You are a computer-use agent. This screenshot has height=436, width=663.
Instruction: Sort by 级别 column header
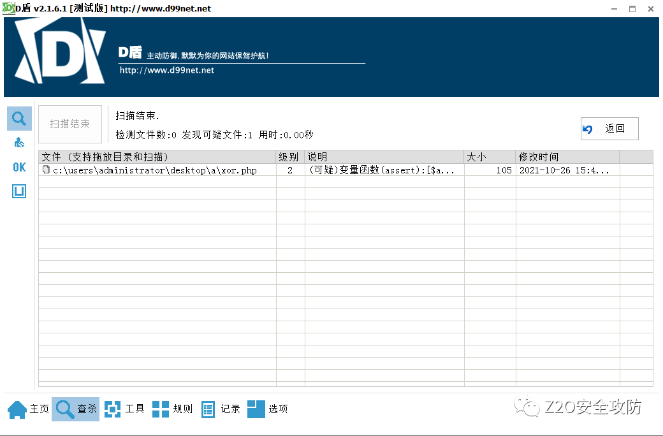(x=290, y=157)
